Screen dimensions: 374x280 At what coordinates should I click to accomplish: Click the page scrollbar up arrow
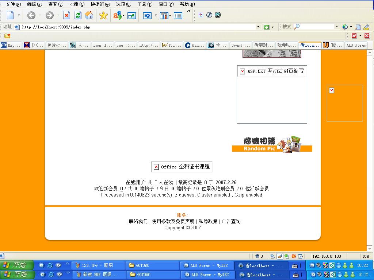tap(370, 52)
